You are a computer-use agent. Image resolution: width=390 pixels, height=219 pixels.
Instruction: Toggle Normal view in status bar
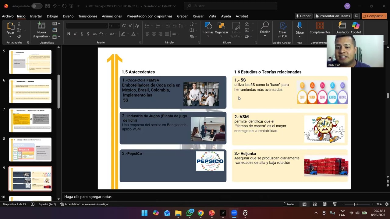tap(304, 204)
